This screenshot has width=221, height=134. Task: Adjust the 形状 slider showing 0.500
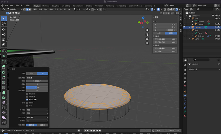37,87
